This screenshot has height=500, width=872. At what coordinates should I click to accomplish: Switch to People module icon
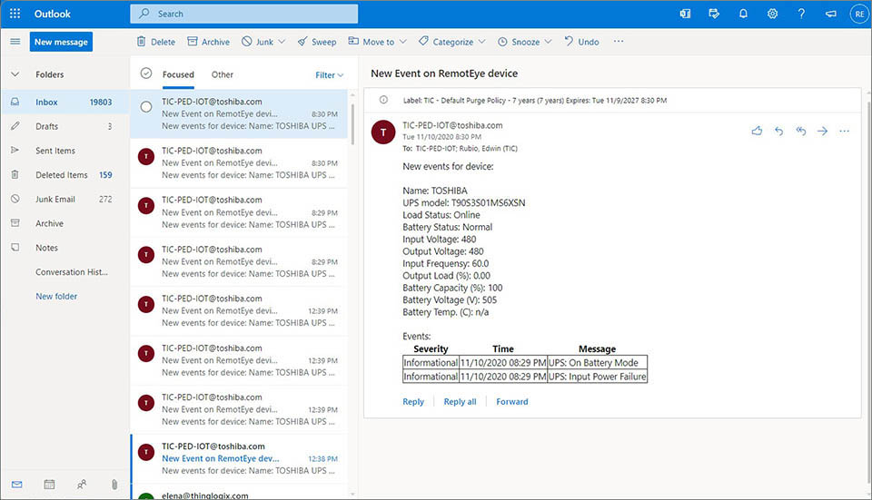pyautogui.click(x=82, y=485)
